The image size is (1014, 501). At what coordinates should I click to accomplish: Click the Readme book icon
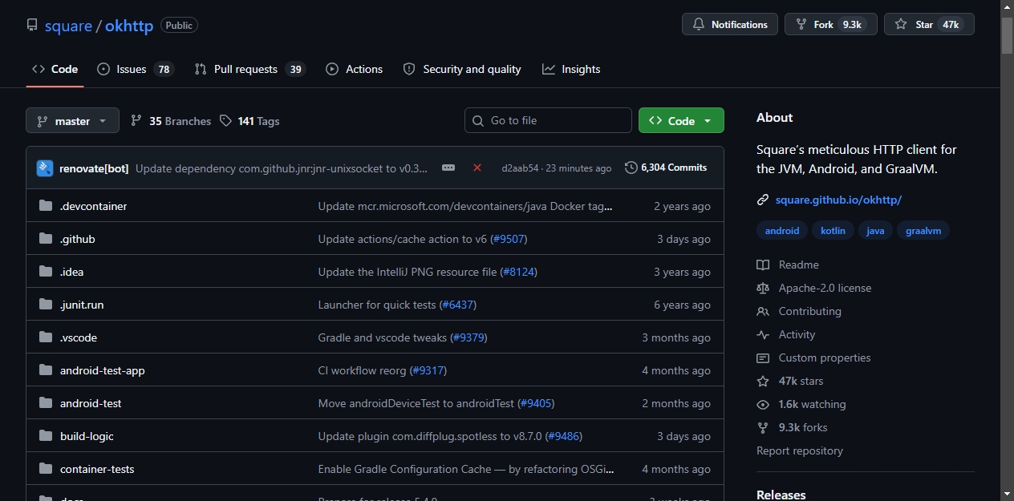pos(763,265)
